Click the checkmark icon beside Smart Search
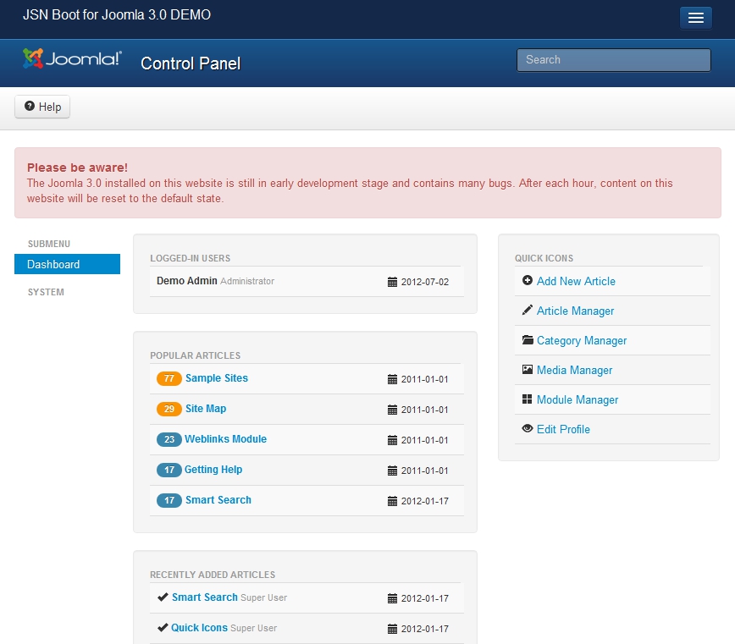The image size is (735, 644). click(163, 597)
